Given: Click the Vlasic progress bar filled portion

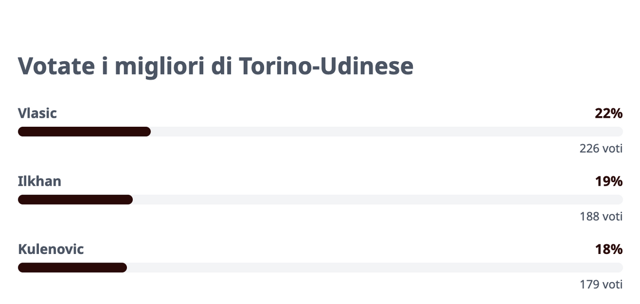Looking at the screenshot, I should point(84,132).
